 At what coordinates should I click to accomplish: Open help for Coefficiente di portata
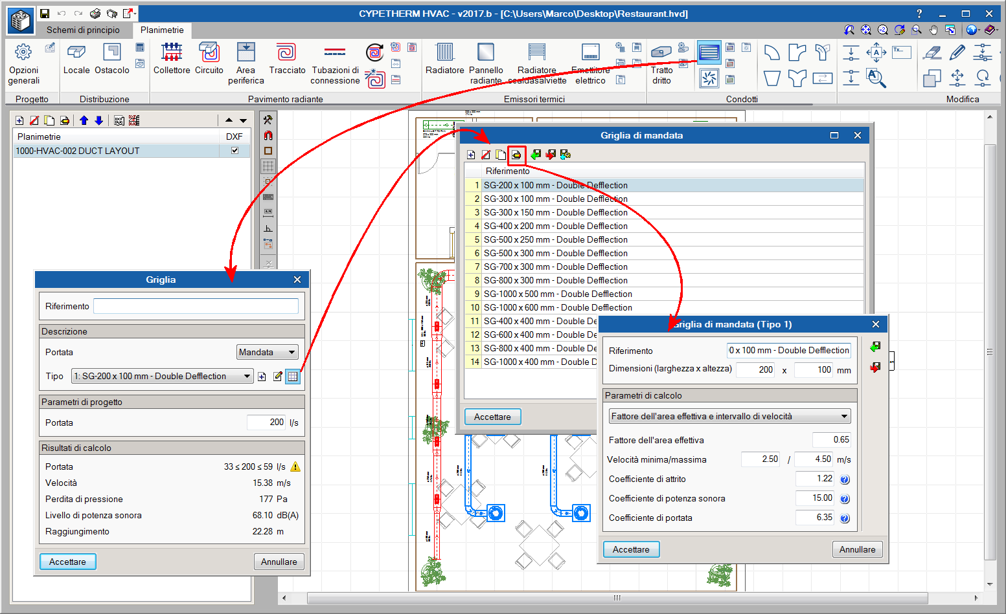845,518
